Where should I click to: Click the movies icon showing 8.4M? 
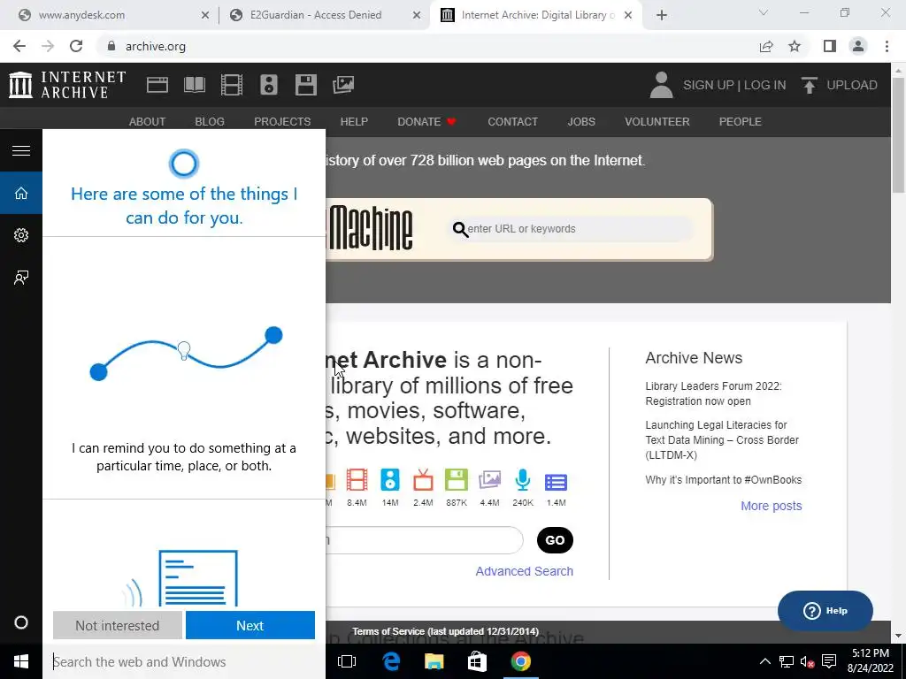tap(357, 480)
